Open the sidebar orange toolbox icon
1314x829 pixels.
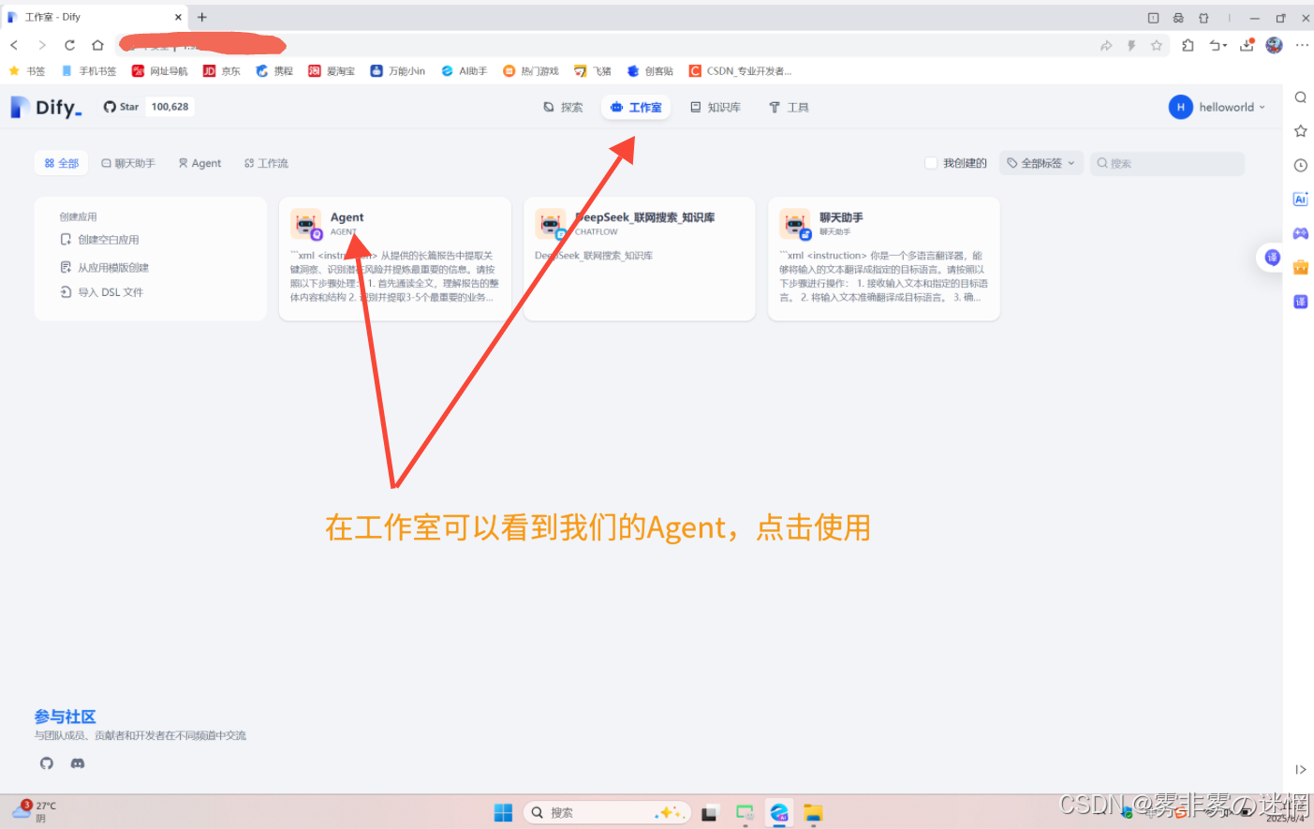click(1301, 267)
